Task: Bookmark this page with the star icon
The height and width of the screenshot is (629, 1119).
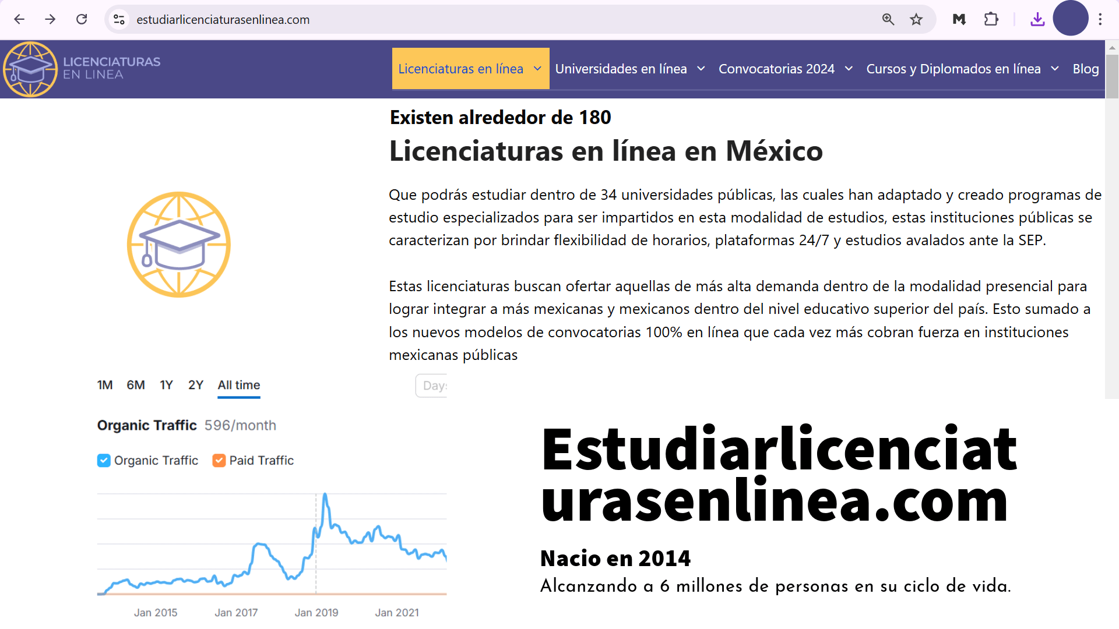Action: click(916, 19)
